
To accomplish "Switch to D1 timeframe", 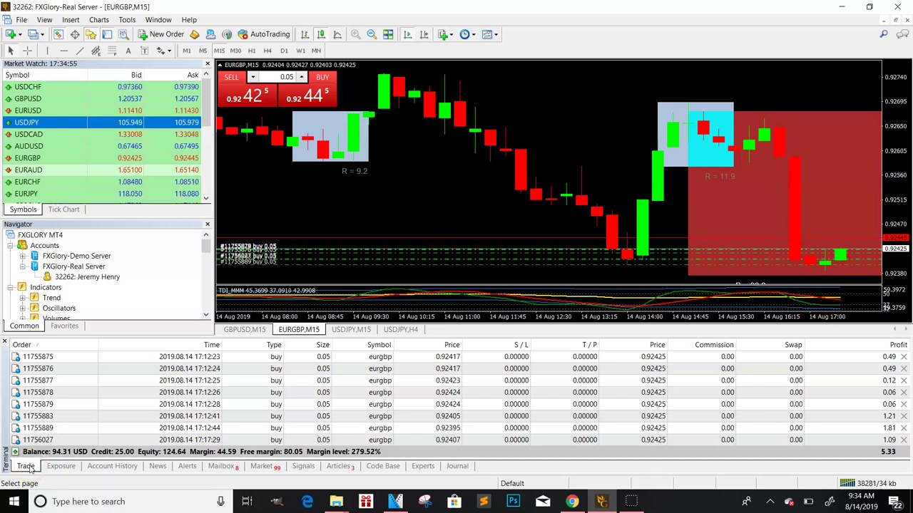I will (284, 51).
